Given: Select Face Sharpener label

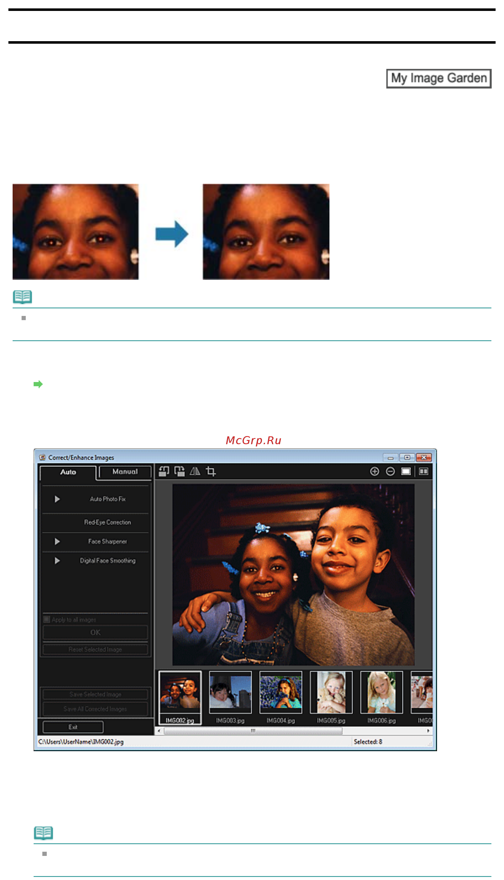Looking at the screenshot, I should (x=107, y=542).
